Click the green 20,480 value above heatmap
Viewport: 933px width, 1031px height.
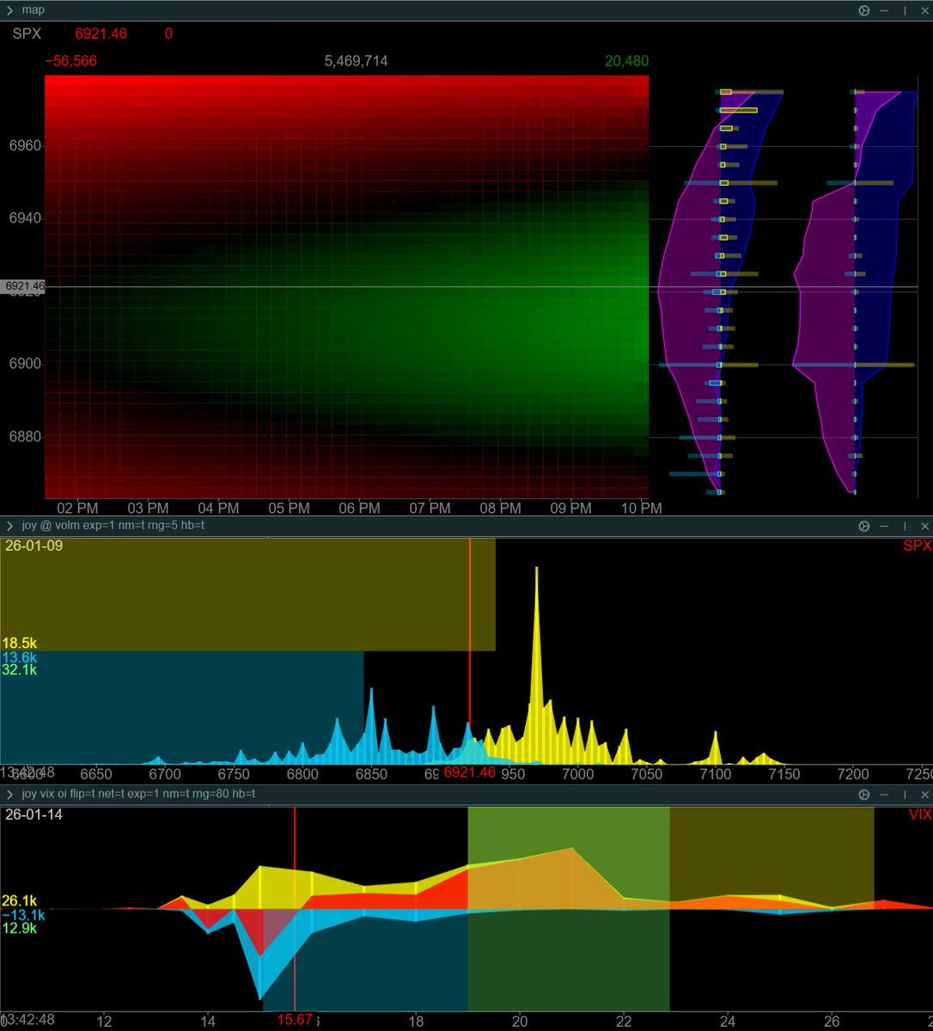click(x=626, y=61)
